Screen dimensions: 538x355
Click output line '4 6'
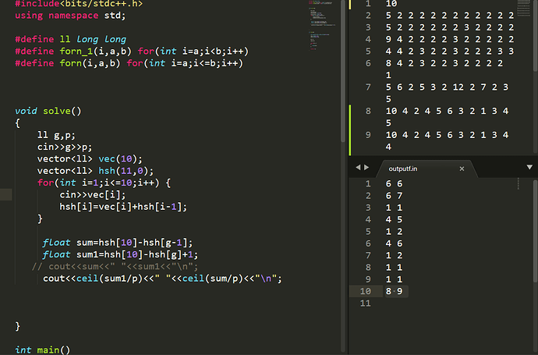(x=394, y=243)
